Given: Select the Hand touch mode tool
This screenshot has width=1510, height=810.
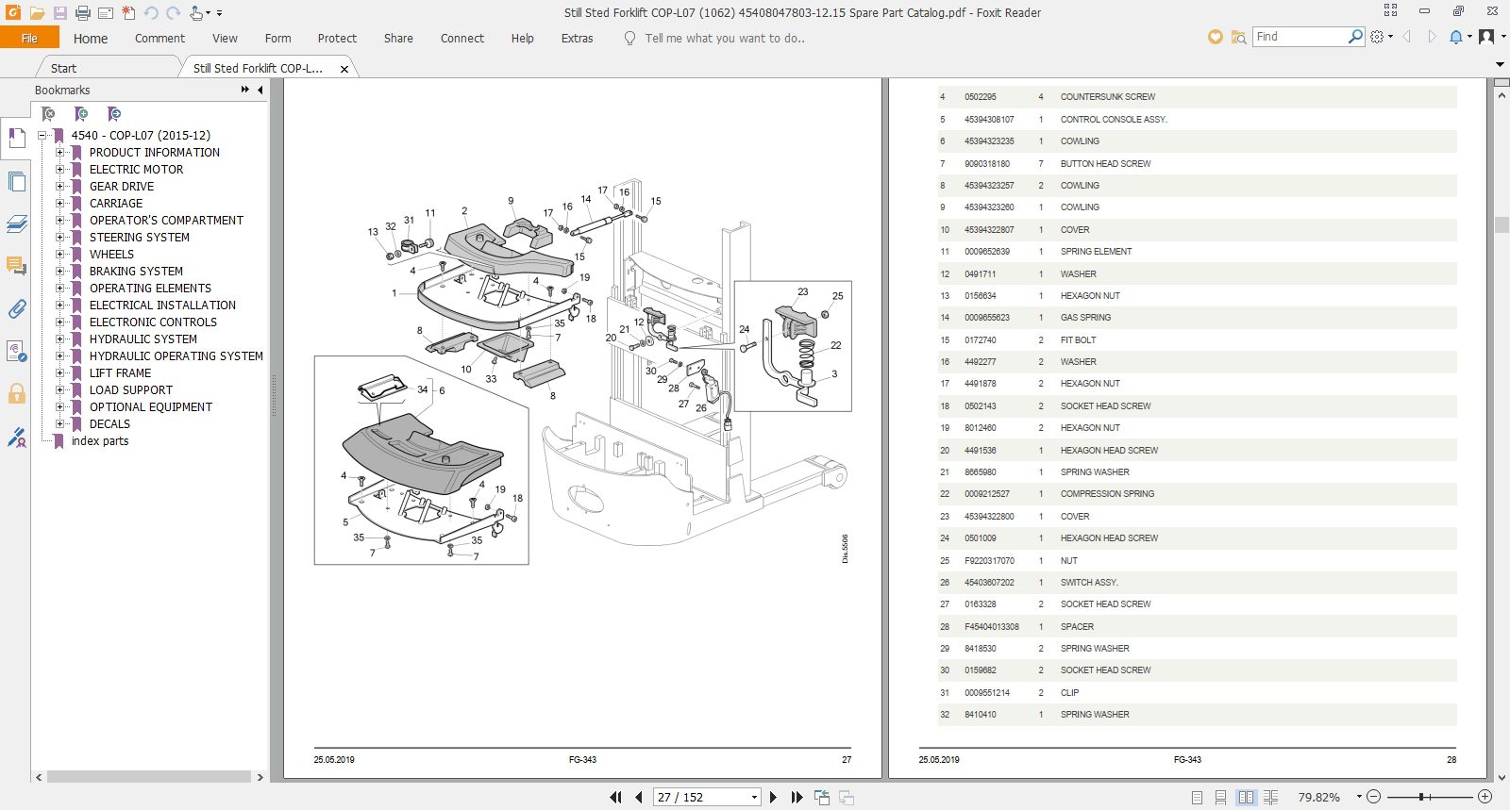Looking at the screenshot, I should (x=196, y=13).
